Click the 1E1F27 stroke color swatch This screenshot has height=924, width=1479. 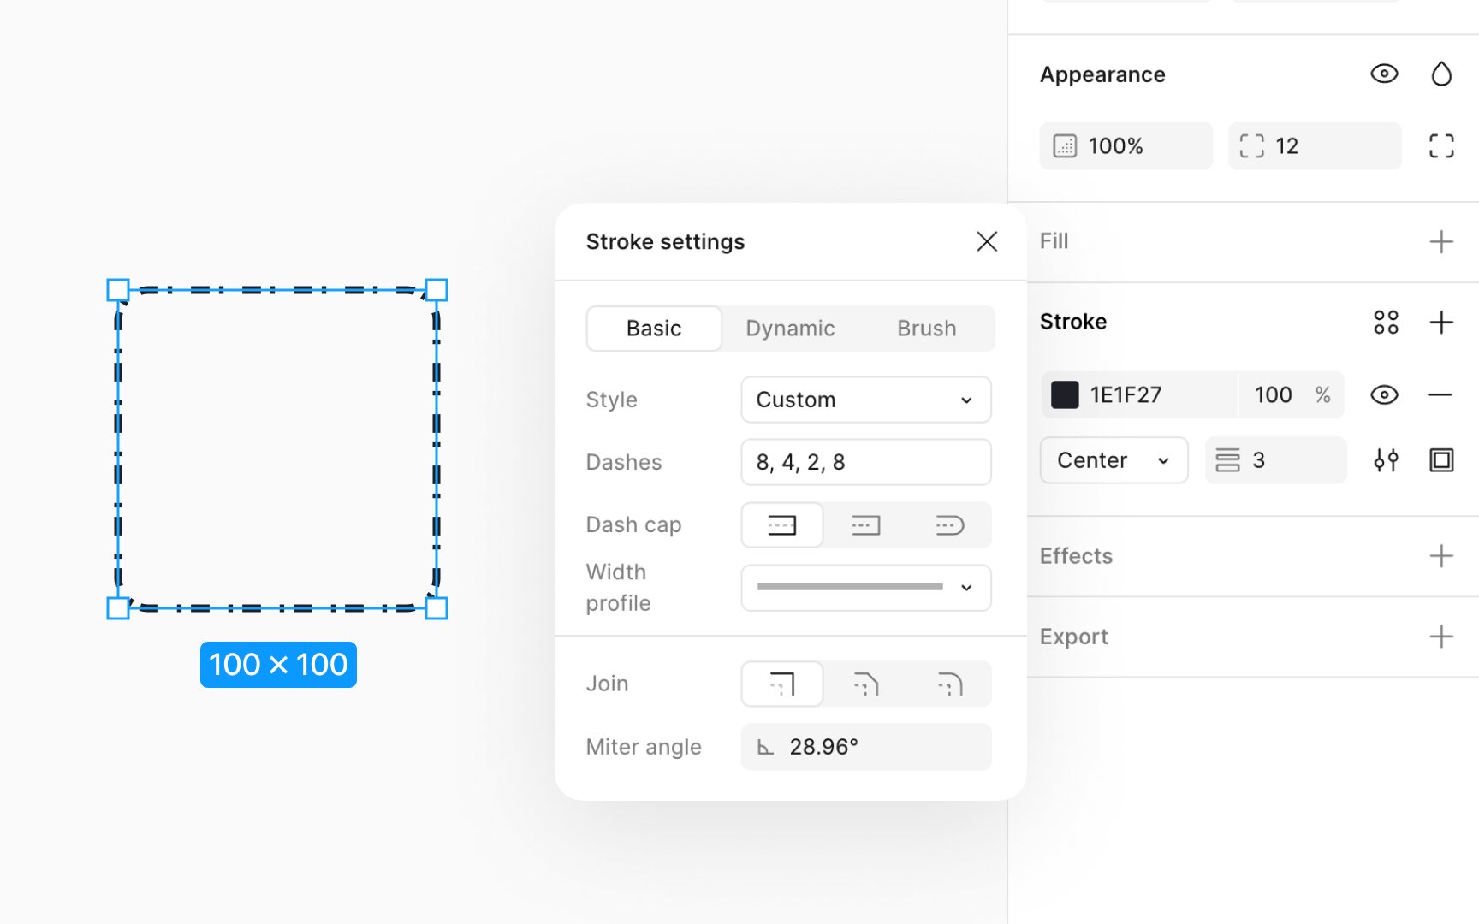pos(1065,395)
